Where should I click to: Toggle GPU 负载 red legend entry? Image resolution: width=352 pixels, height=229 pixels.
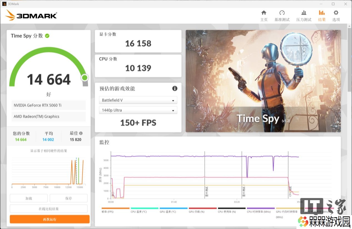point(203,210)
